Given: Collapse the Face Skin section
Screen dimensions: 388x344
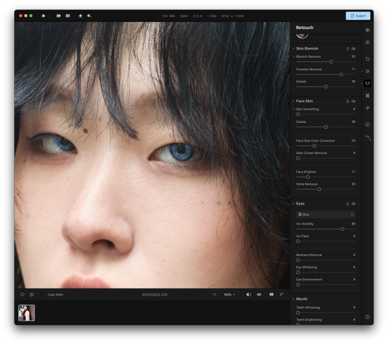Looking at the screenshot, I should (x=293, y=101).
